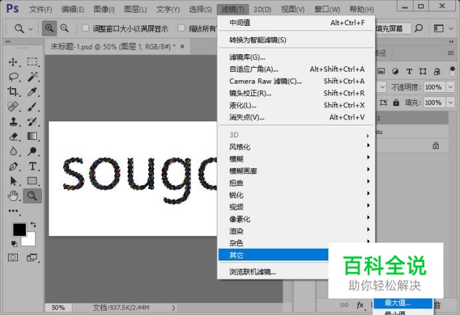Swap foreground and background colors
This screenshot has width=460, height=315.
point(33,225)
